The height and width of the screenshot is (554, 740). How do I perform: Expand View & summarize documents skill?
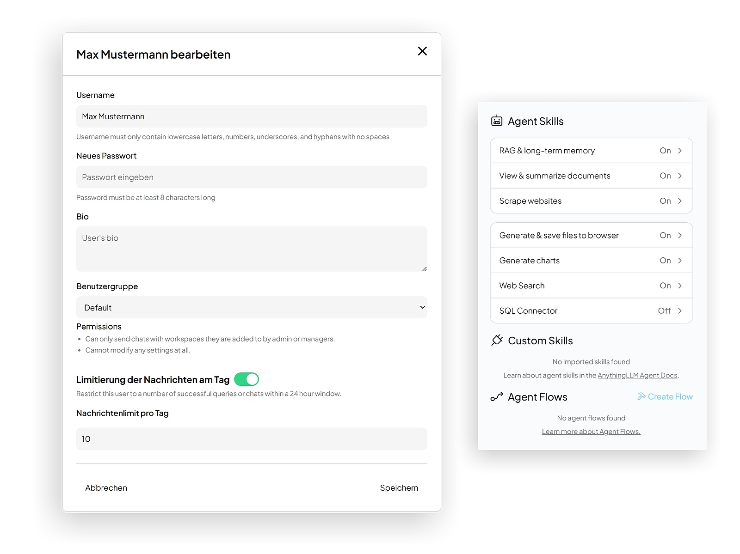click(591, 176)
